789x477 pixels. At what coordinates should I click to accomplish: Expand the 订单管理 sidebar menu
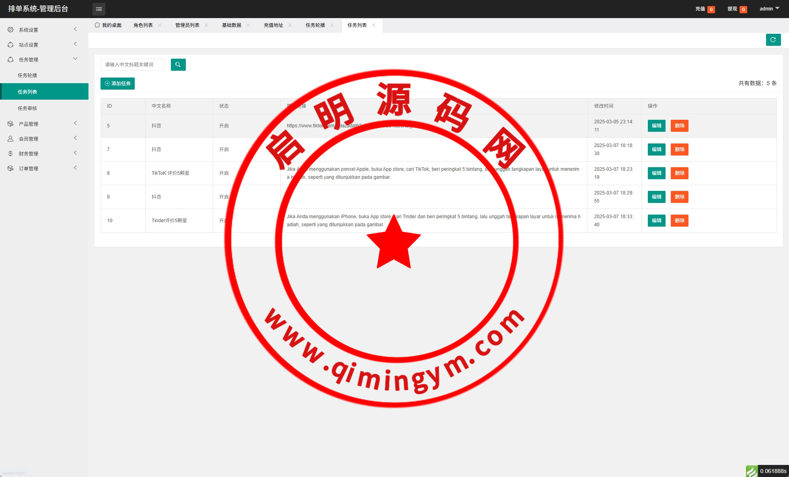[29, 168]
